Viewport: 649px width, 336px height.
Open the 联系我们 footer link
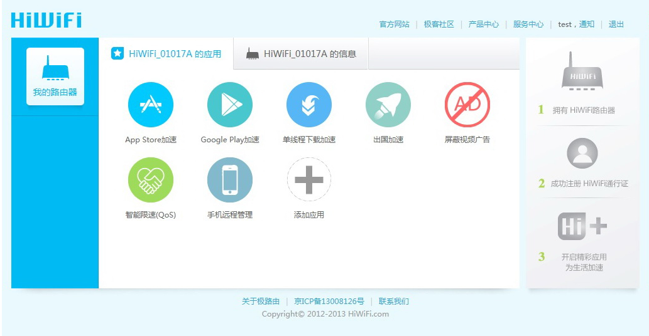point(394,302)
